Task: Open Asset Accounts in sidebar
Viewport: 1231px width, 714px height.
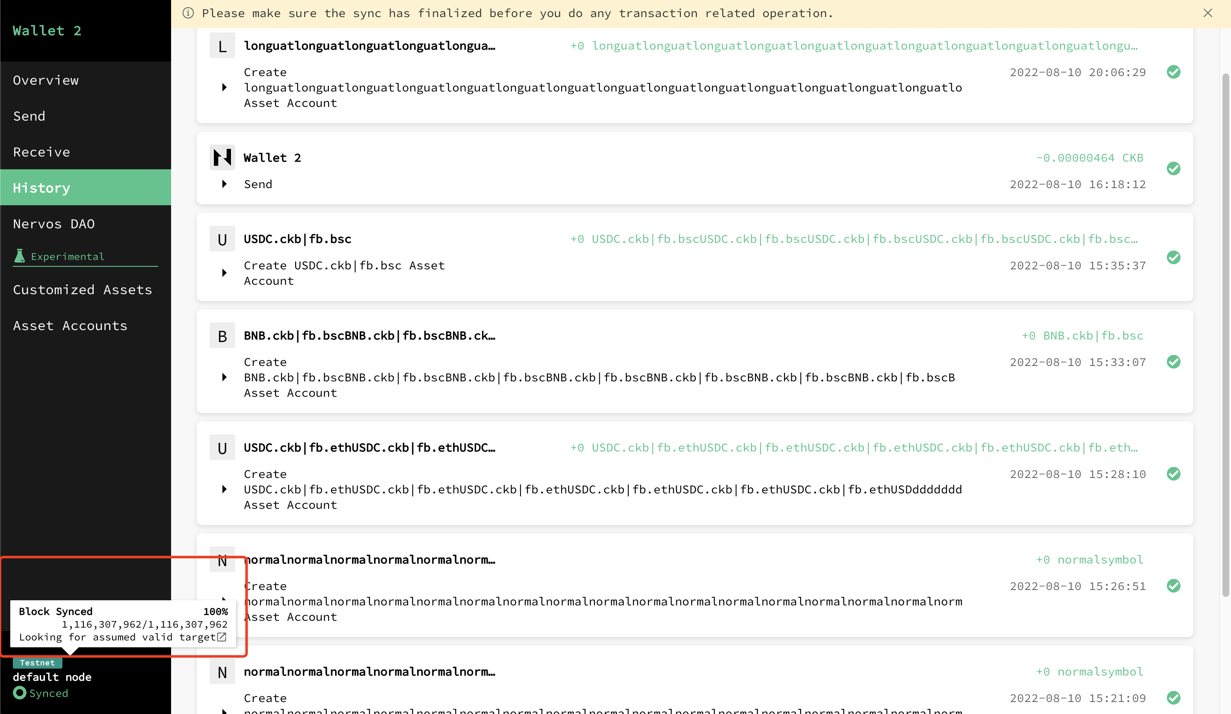Action: (70, 326)
